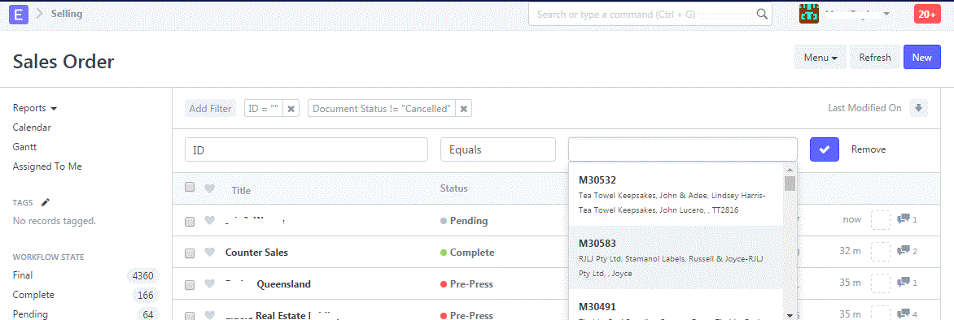Image resolution: width=954 pixels, height=320 pixels.
Task: Click the Remove filter link
Action: 869,149
